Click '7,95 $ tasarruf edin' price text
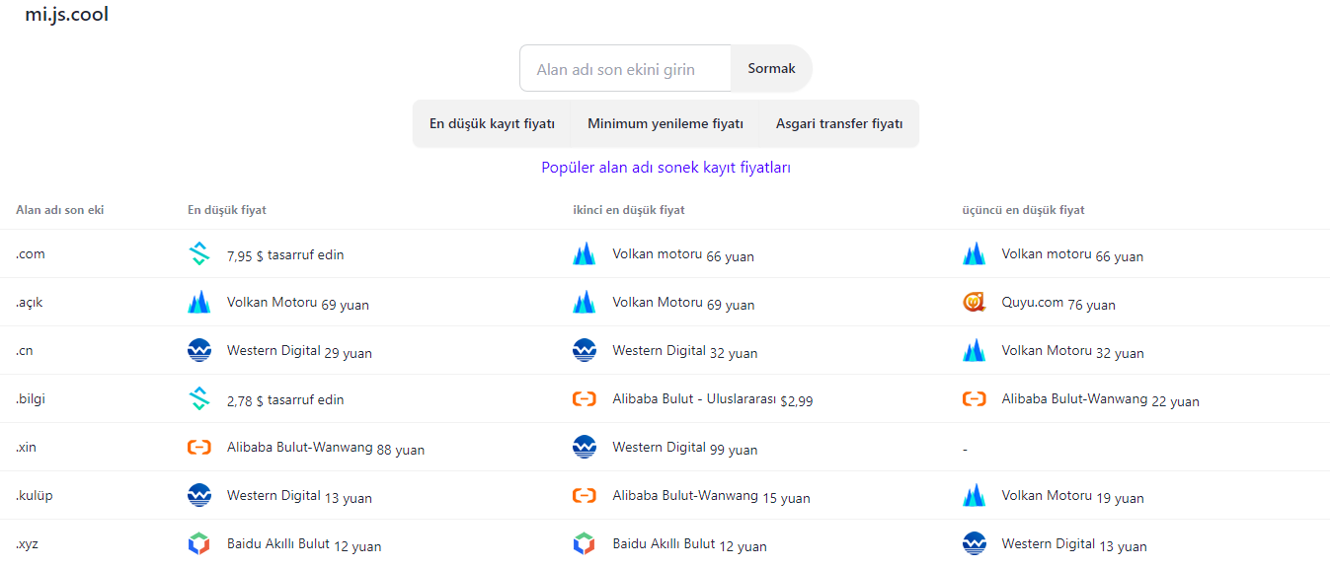 click(285, 255)
